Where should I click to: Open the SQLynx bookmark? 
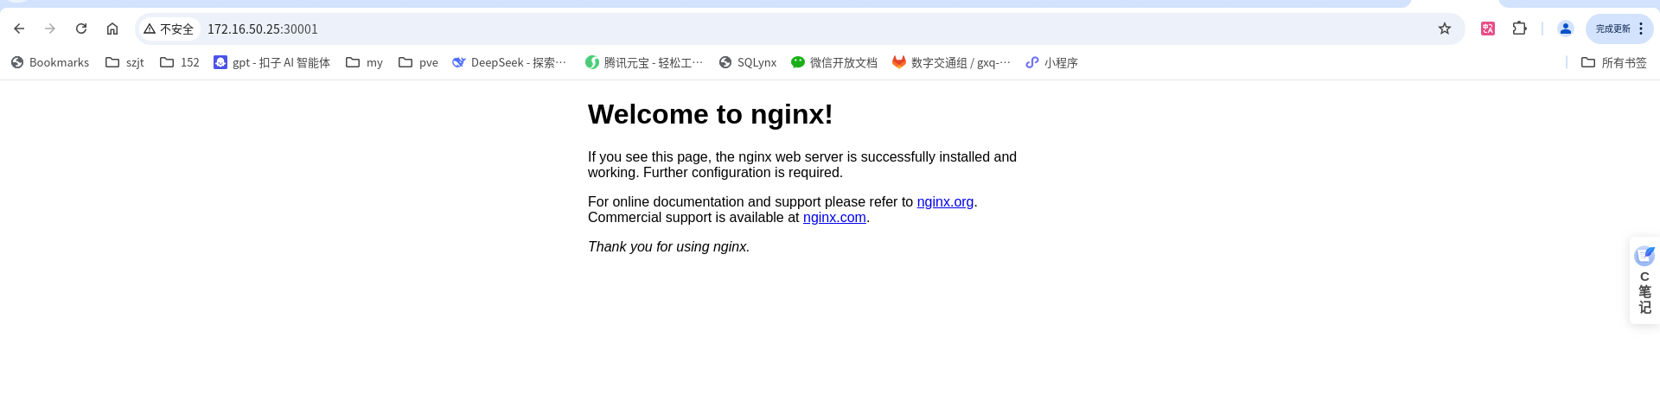tap(748, 62)
